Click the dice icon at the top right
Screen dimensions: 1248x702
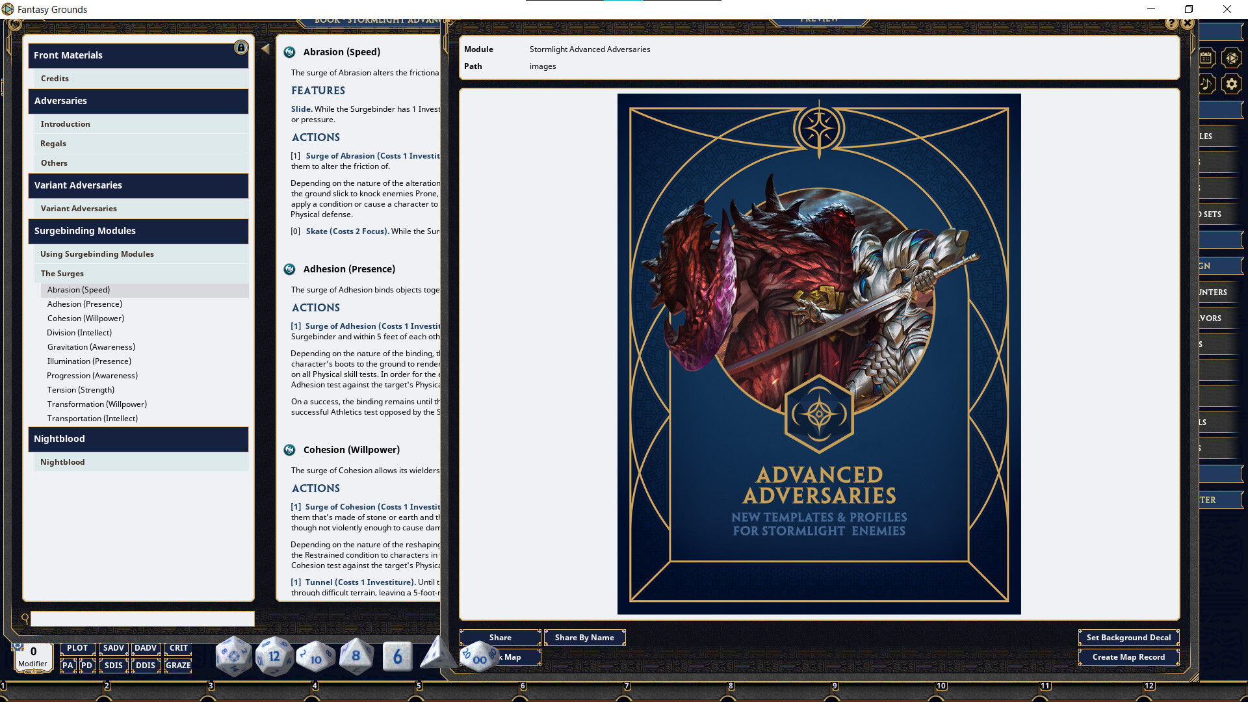tap(1232, 57)
